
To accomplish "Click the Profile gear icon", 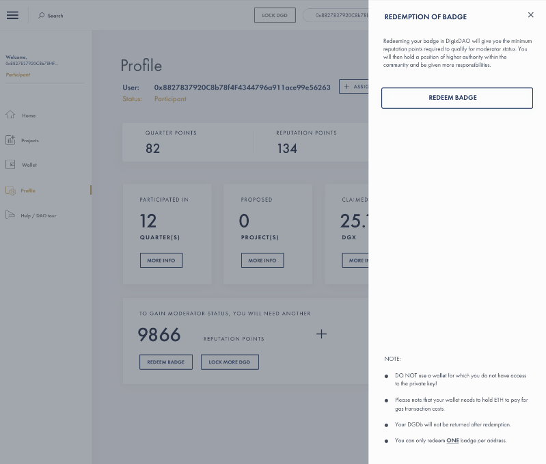I will [10, 191].
